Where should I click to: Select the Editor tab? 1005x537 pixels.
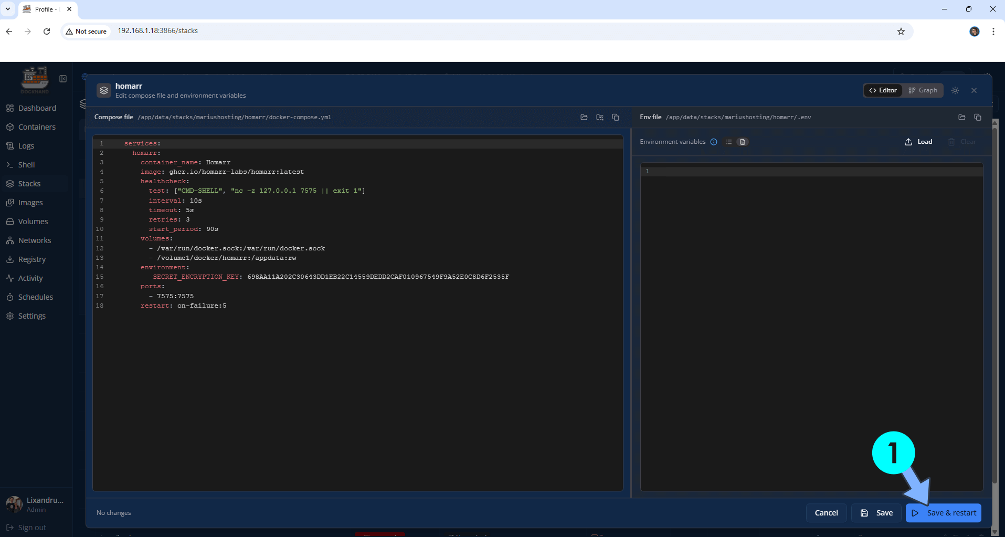pos(883,90)
